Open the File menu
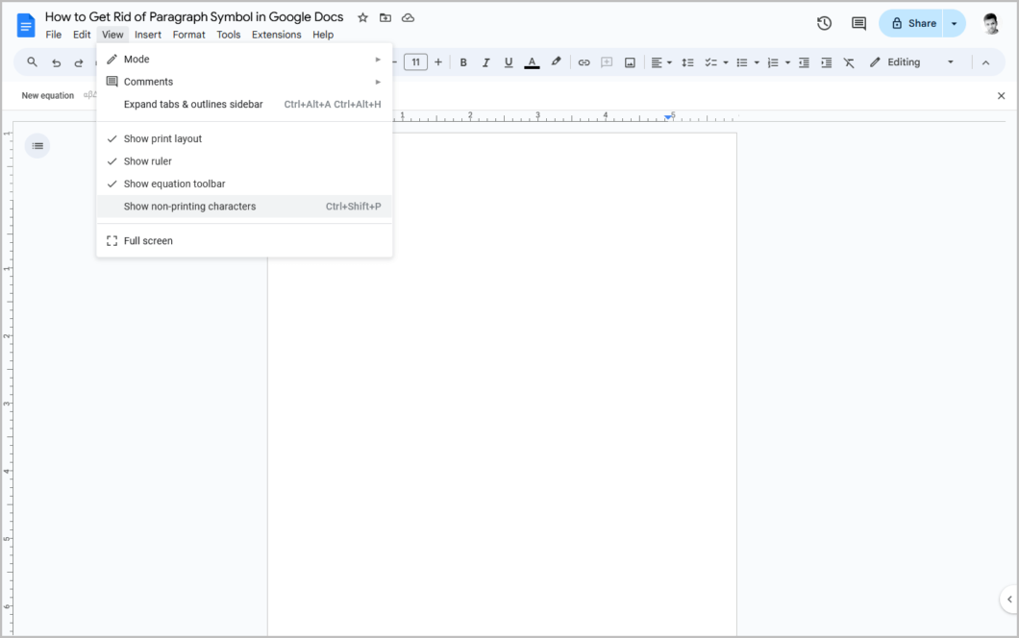This screenshot has height=638, width=1019. (x=53, y=35)
